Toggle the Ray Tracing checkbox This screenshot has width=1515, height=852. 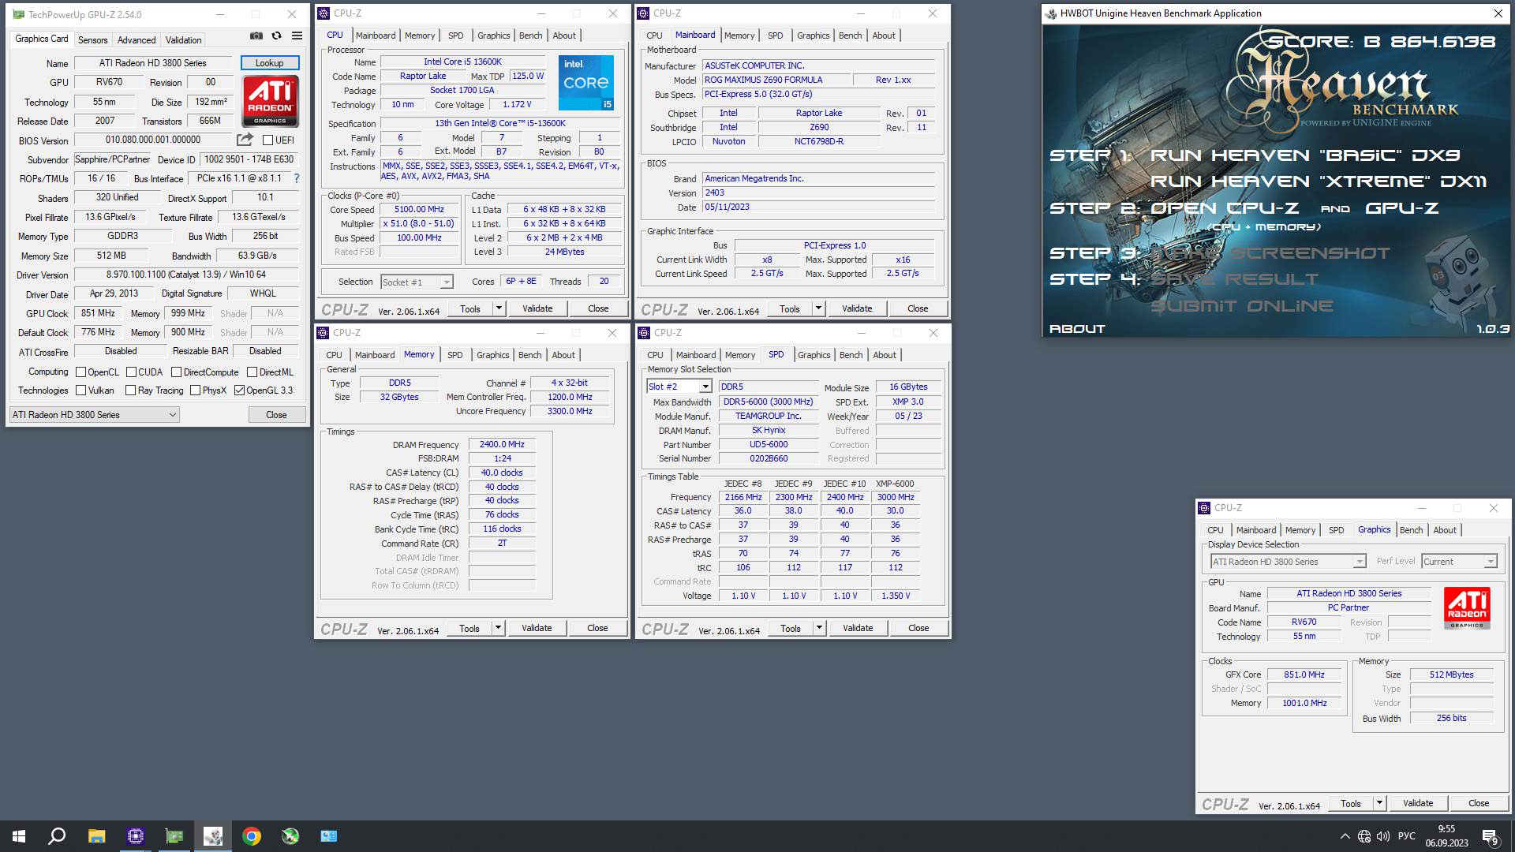pos(130,390)
